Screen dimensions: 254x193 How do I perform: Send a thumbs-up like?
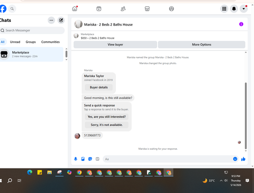[x=243, y=159]
